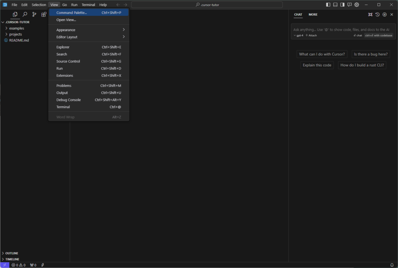Click 'ctrl+⏎ with codebase' button
This screenshot has width=398, height=268.
tap(379, 35)
